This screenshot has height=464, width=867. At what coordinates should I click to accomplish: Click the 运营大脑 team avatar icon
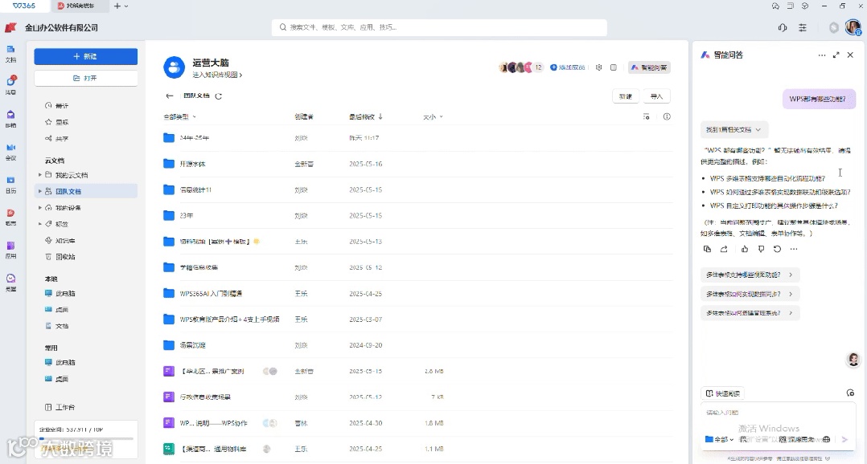[x=175, y=67]
